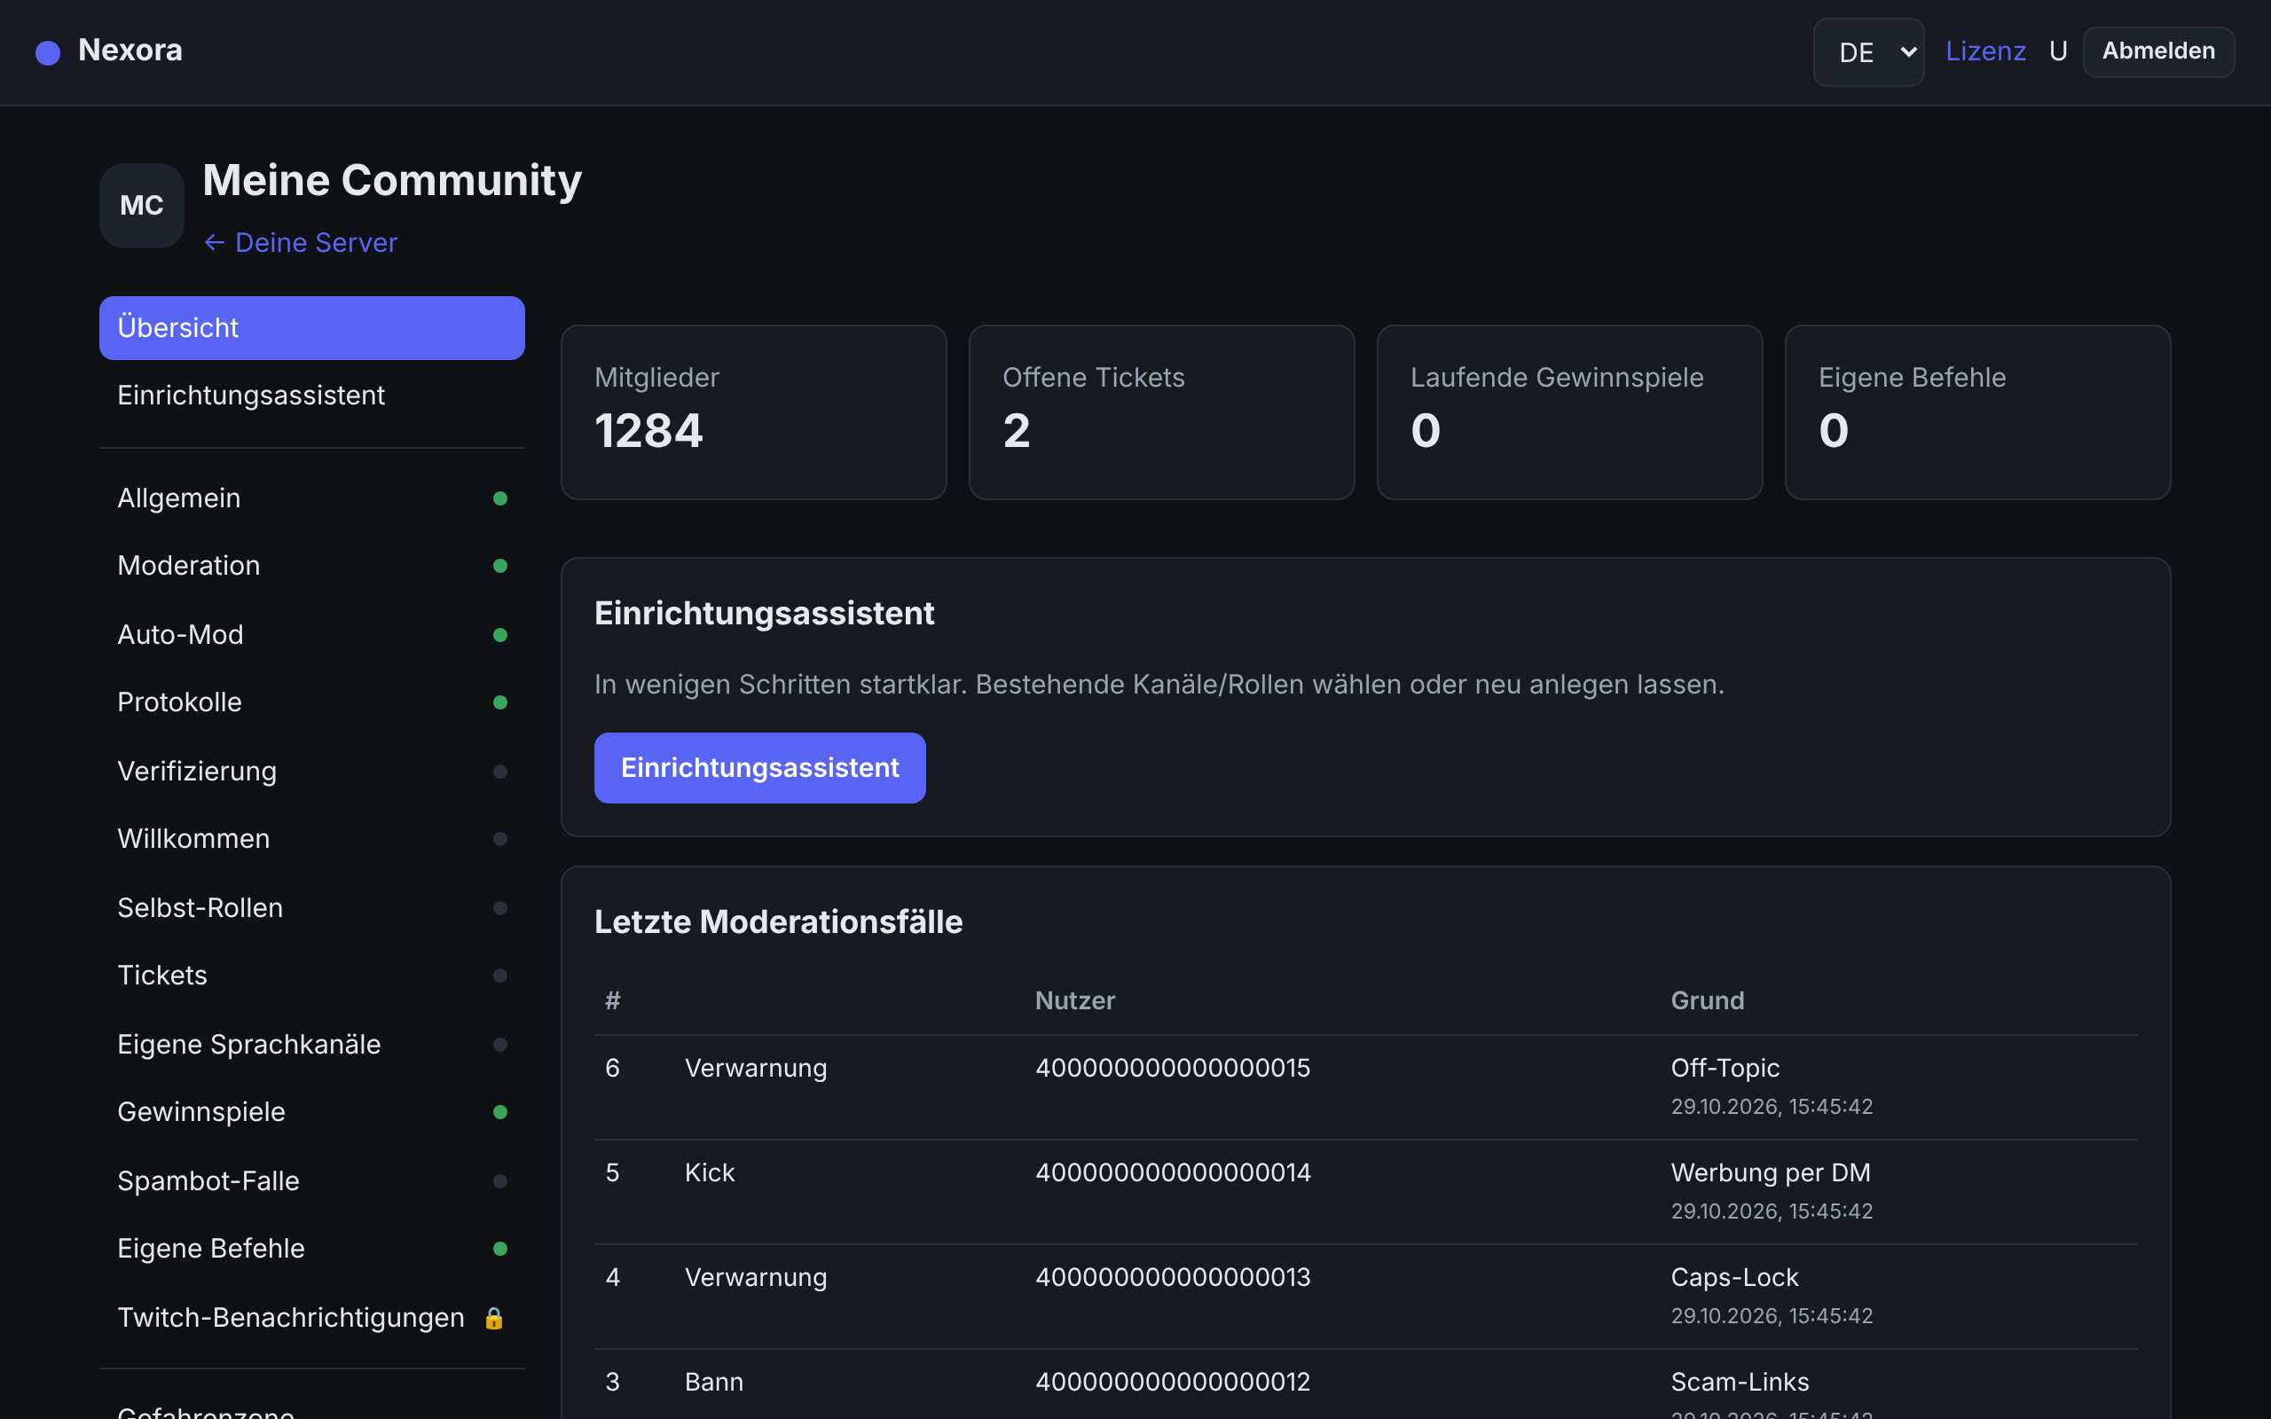Open the Moderation section
Image resolution: width=2271 pixels, height=1419 pixels.
311,566
